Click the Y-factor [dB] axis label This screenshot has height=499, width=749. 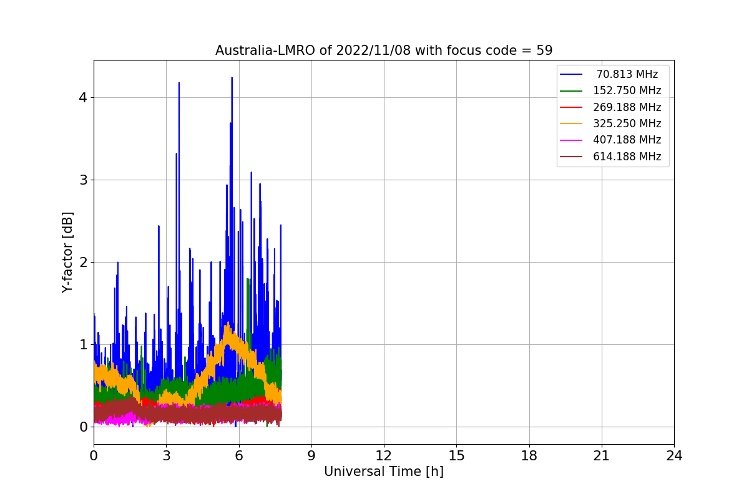click(x=67, y=253)
